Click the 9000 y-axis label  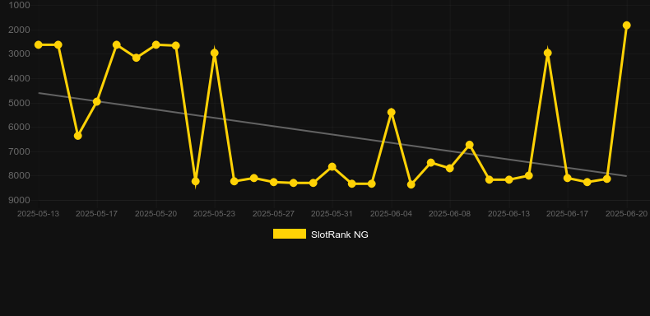(x=20, y=200)
